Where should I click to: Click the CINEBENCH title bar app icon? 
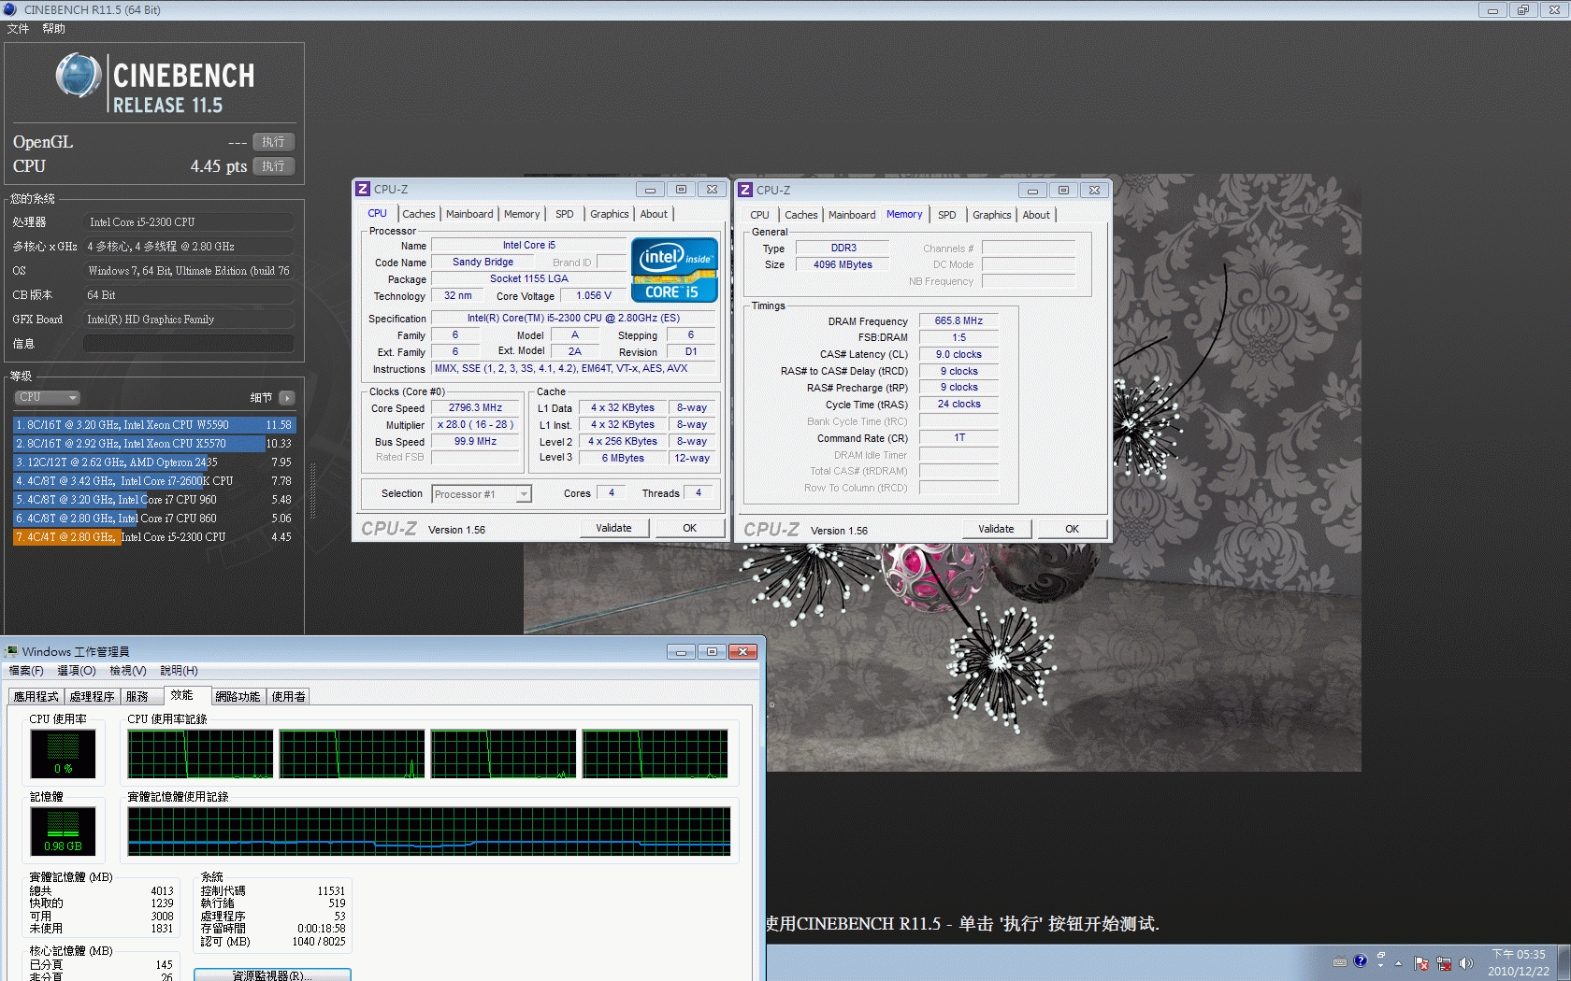[10, 9]
